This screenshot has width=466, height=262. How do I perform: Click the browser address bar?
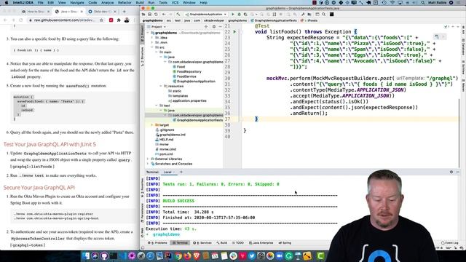coord(66,20)
